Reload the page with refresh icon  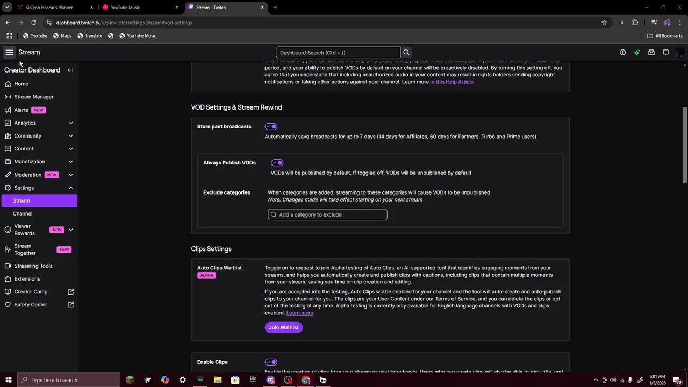pos(33,23)
